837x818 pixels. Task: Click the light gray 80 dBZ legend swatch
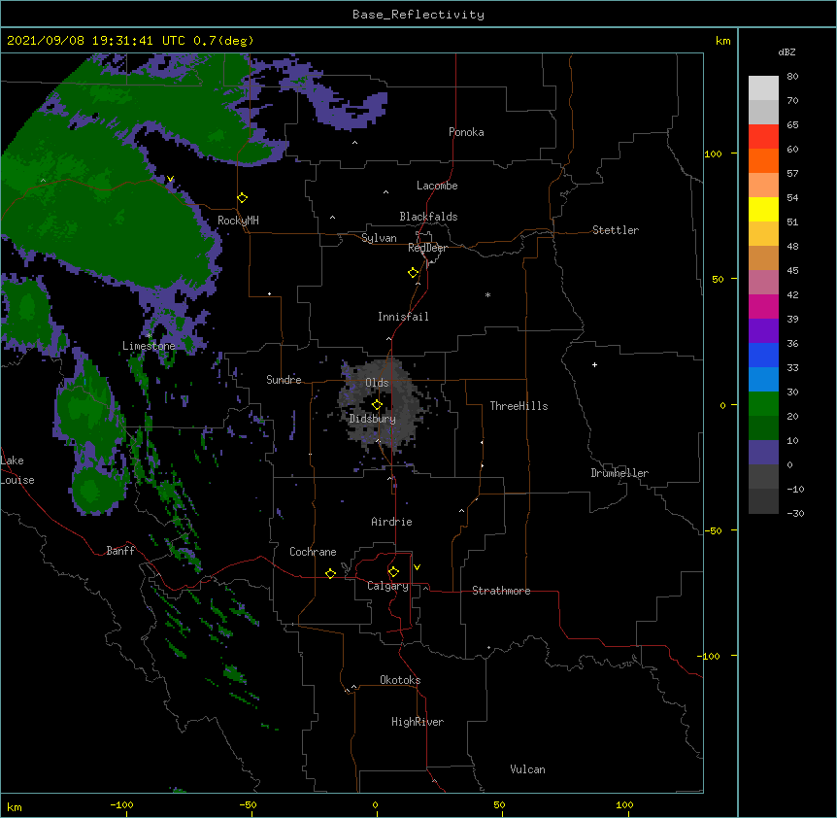pyautogui.click(x=763, y=88)
